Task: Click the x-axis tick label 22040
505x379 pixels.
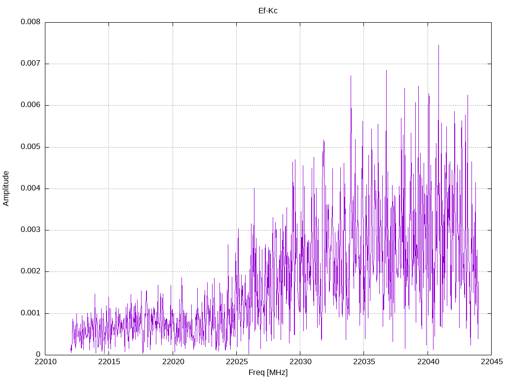Action: point(428,362)
